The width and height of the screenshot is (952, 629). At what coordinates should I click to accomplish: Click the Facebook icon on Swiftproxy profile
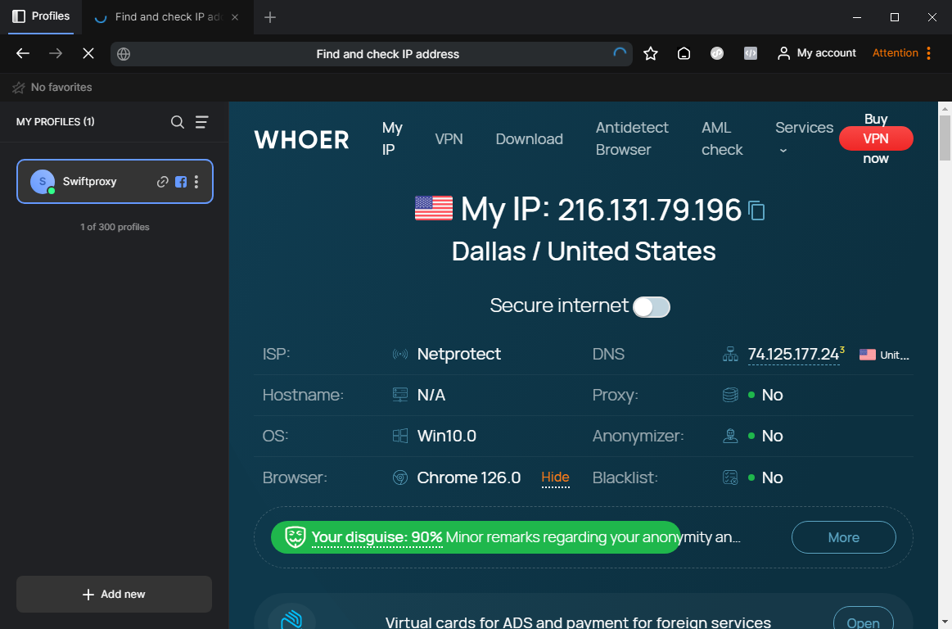[x=181, y=182]
